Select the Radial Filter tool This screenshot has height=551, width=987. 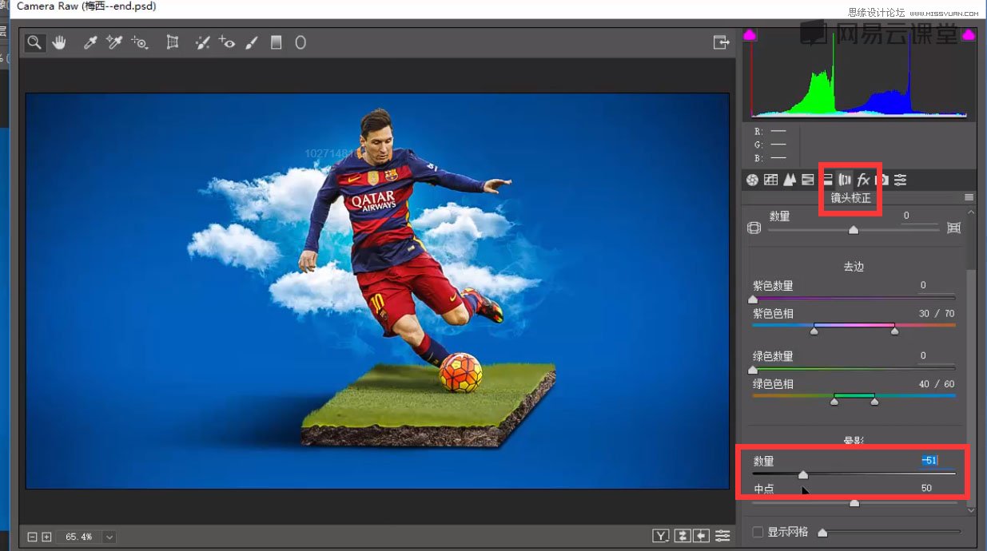[300, 43]
